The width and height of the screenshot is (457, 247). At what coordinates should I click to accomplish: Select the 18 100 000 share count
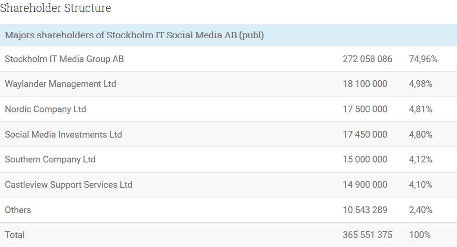(365, 84)
